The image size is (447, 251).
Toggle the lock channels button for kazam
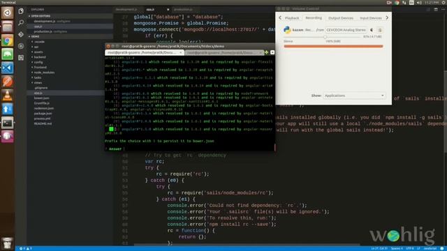pos(380,30)
